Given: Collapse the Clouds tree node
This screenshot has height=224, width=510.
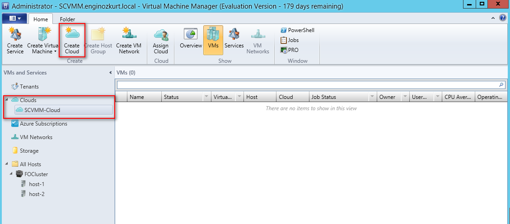Looking at the screenshot, I should coord(7,100).
